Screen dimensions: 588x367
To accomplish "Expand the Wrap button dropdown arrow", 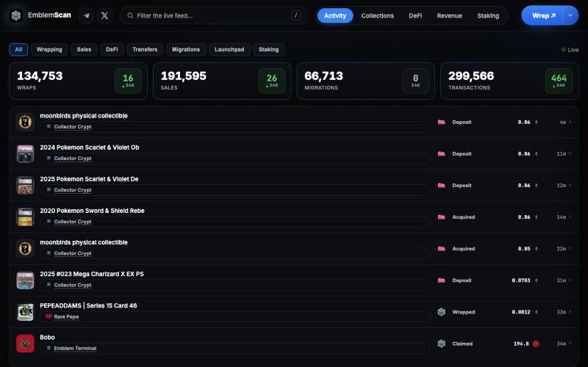I will click(x=570, y=15).
